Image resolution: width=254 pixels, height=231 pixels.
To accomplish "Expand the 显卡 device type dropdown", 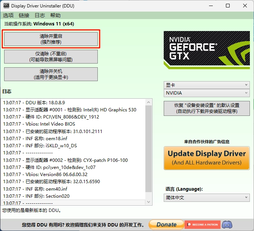I will pyautogui.click(x=206, y=85).
